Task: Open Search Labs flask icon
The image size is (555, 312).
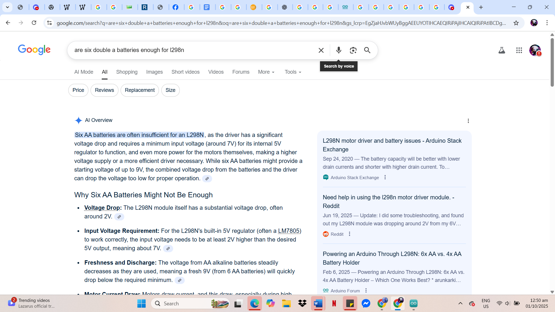Action: [502, 50]
